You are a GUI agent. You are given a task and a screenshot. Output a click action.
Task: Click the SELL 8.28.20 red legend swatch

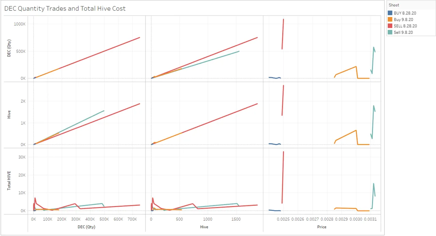(390, 26)
